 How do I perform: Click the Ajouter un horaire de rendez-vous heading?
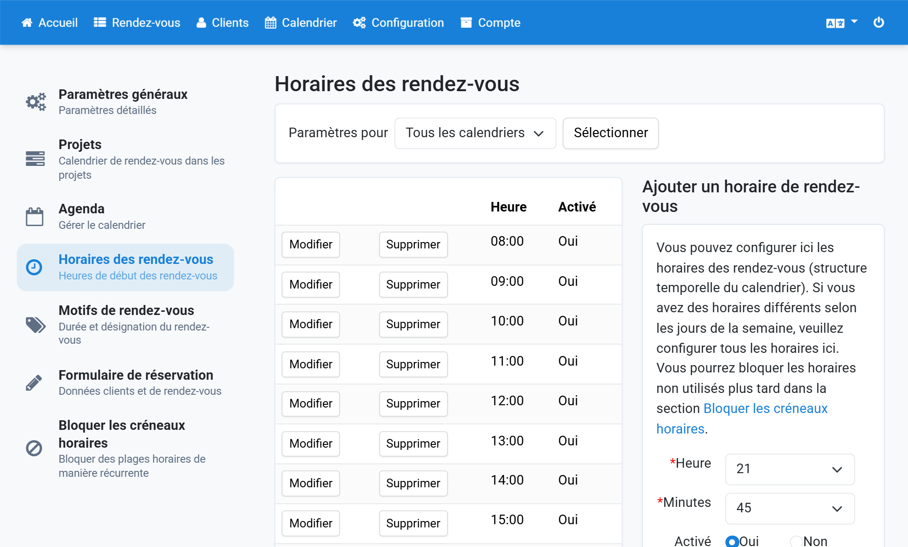[751, 196]
